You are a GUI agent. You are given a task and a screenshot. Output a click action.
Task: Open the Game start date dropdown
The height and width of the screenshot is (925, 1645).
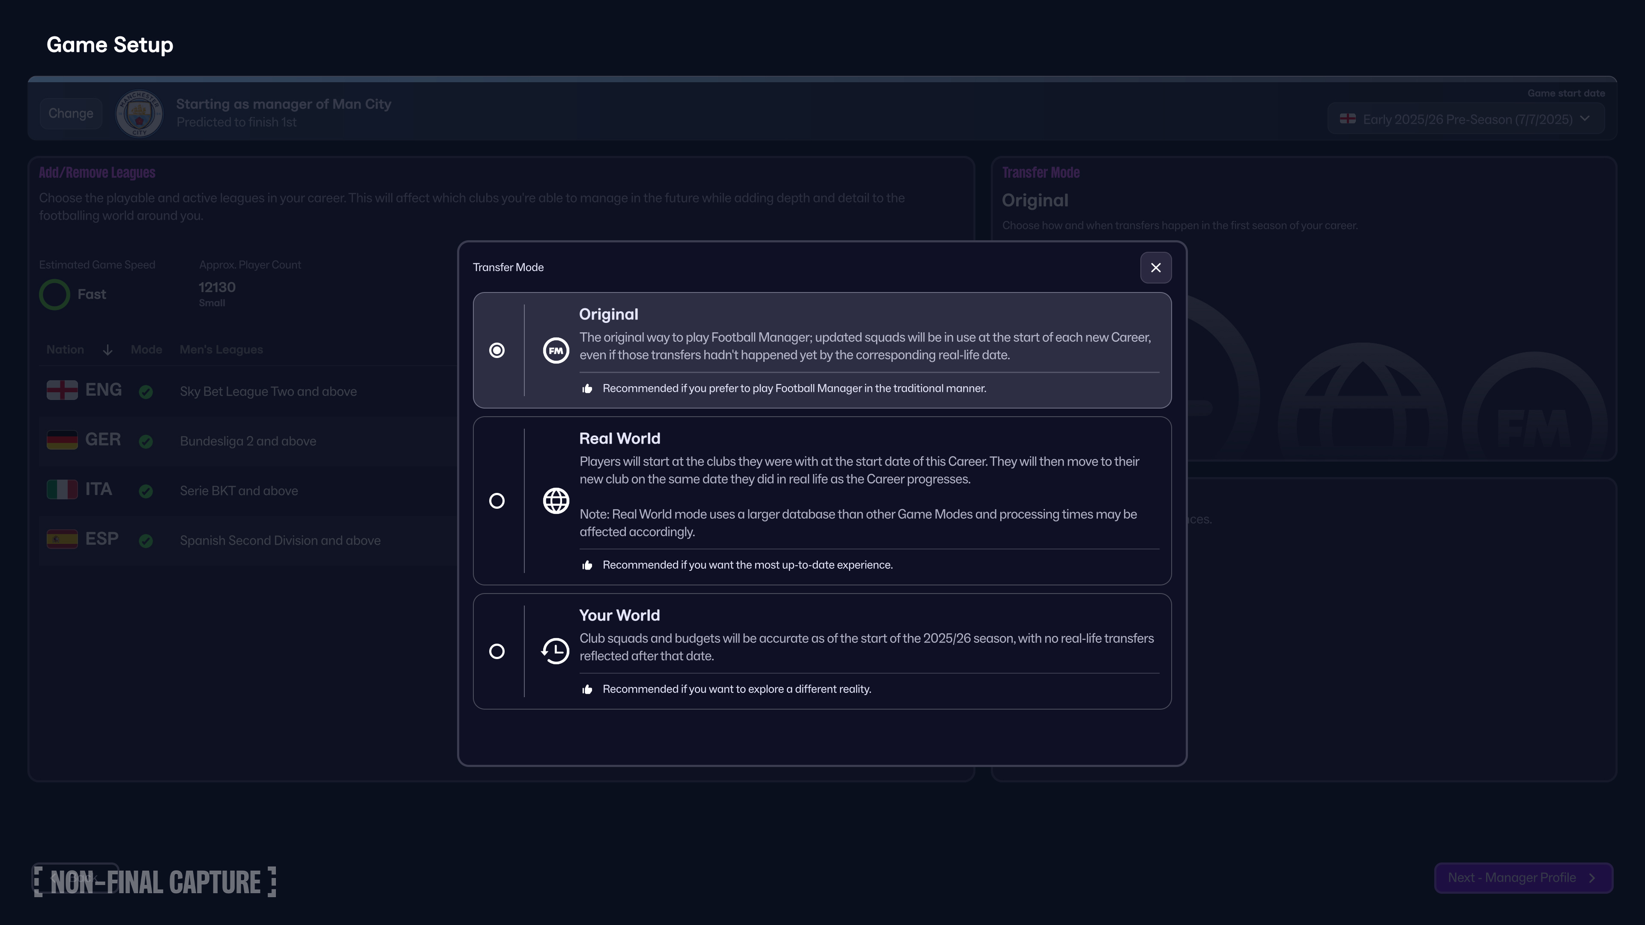pos(1466,119)
